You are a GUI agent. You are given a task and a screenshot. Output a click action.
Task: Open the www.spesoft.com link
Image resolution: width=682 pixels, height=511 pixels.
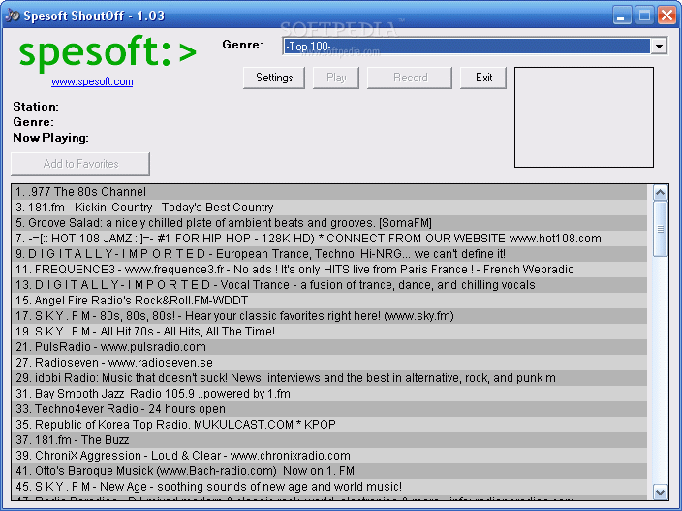[x=92, y=81]
